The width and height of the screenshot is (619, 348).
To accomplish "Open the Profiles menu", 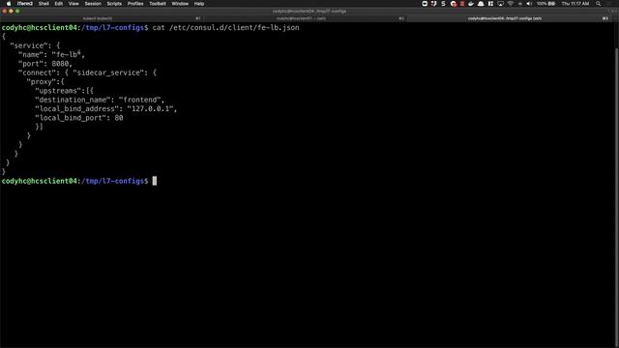I will click(135, 4).
